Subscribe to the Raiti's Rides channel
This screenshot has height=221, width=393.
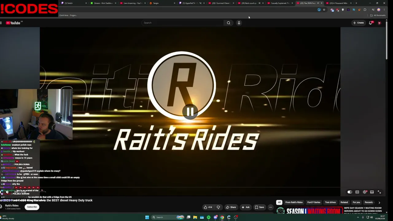coord(32,207)
